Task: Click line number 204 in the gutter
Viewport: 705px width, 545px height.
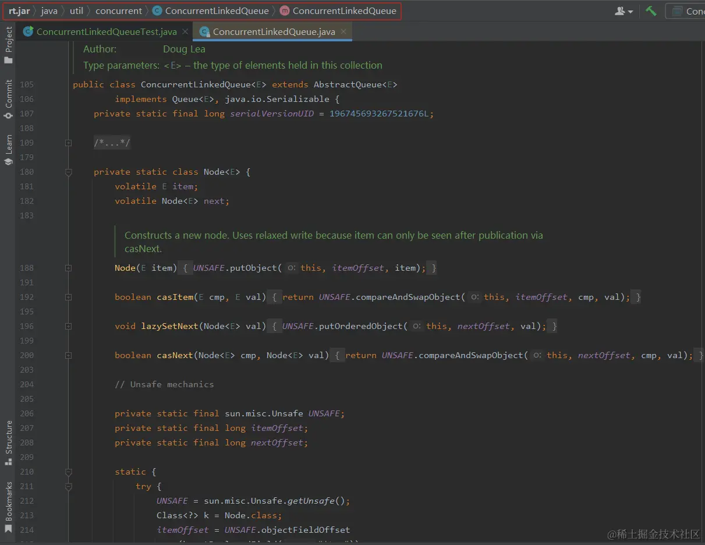Action: click(27, 384)
